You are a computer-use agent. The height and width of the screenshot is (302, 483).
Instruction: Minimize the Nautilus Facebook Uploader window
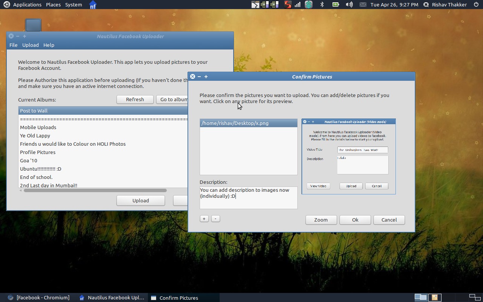pos(18,36)
